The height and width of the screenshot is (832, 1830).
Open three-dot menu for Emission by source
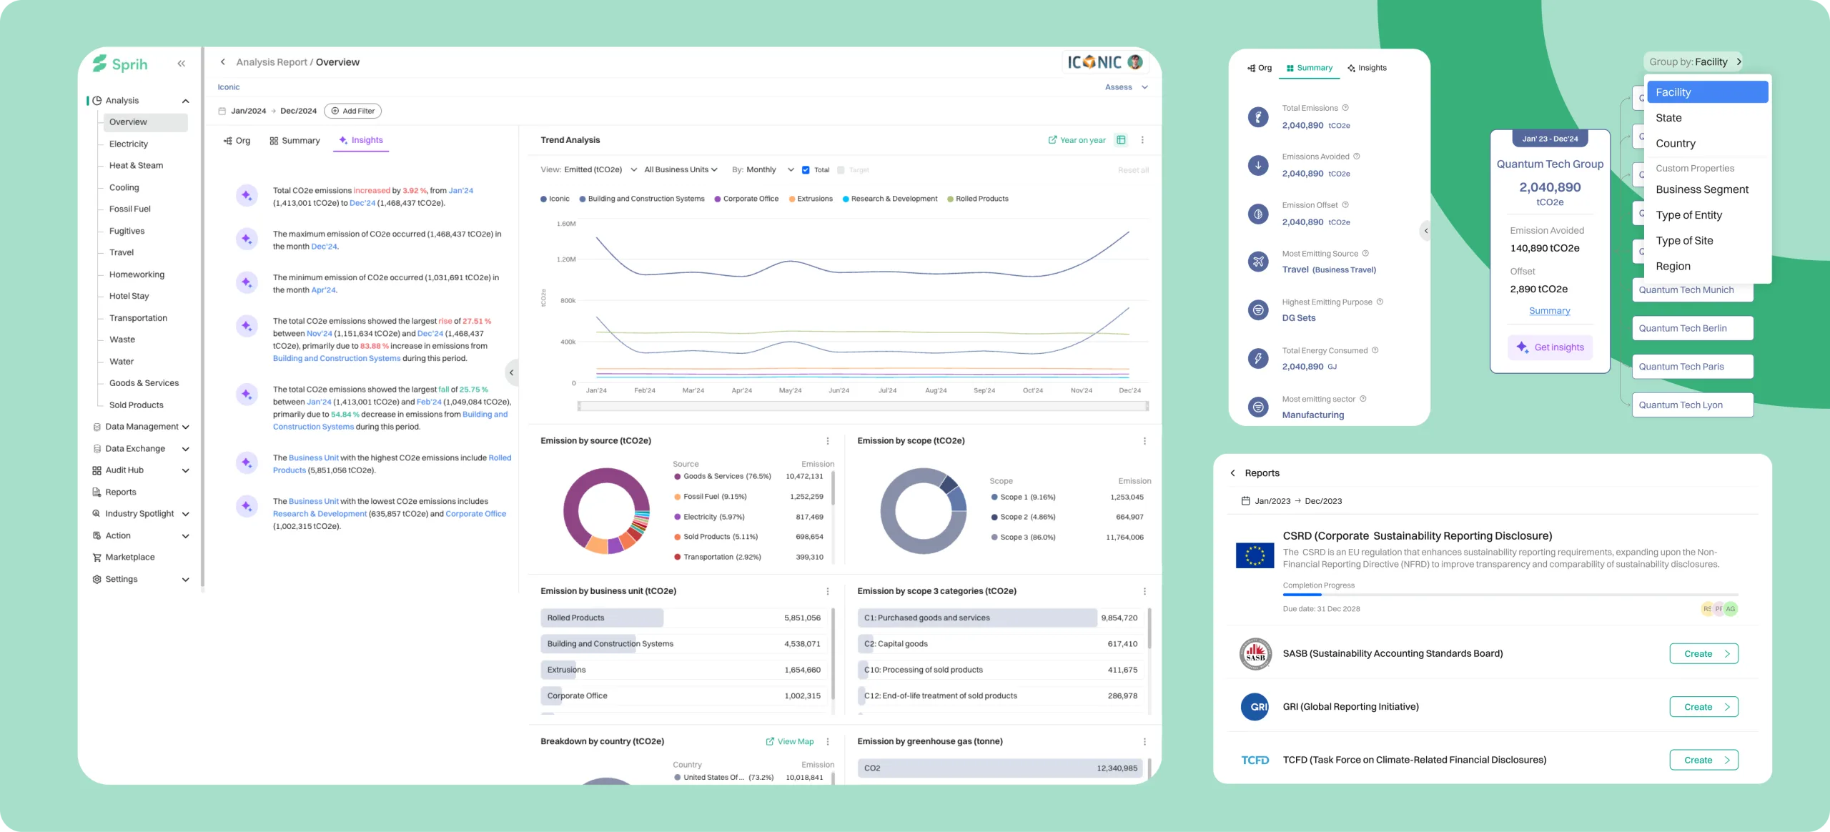click(x=828, y=441)
